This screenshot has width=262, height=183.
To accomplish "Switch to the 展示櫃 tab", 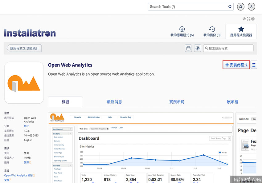I will (232, 102).
